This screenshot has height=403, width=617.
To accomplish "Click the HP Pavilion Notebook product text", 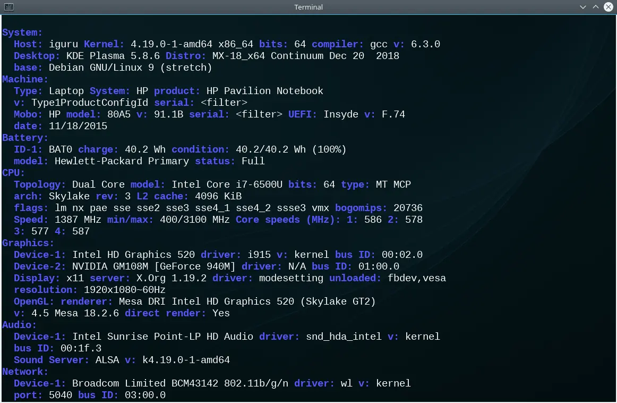I will (264, 91).
